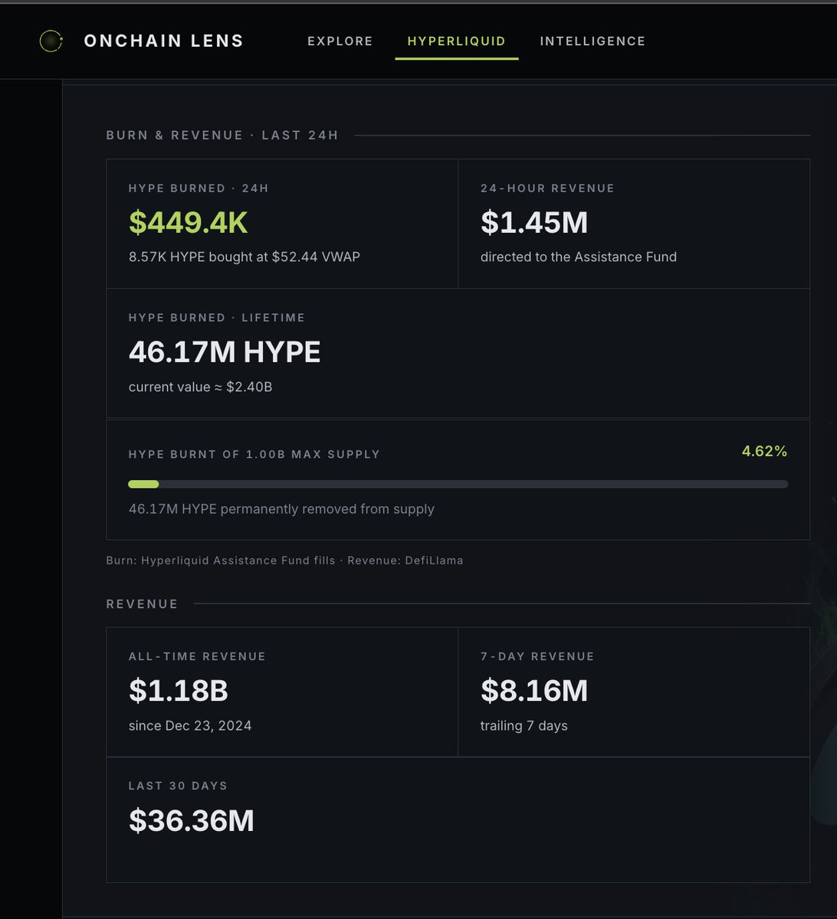Screen dimensions: 837x919
Task: Click the ONCHAIN LENS brand name
Action: [164, 41]
